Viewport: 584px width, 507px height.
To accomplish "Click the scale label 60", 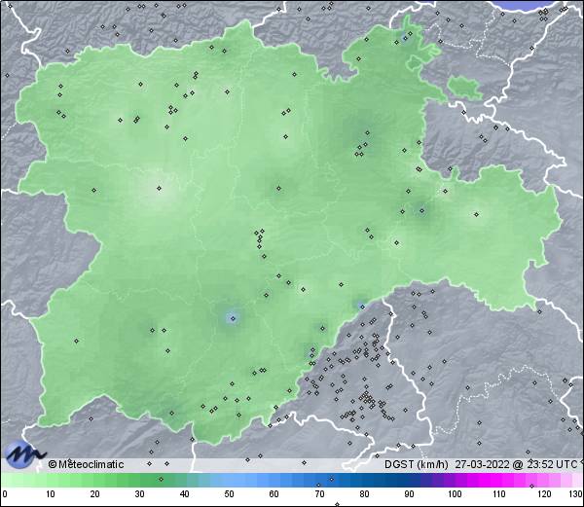I will (x=274, y=494).
